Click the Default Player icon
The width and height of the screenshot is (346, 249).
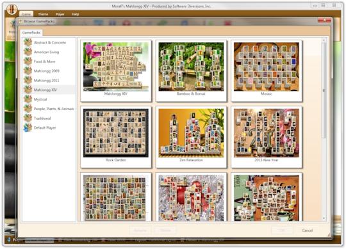click(28, 128)
